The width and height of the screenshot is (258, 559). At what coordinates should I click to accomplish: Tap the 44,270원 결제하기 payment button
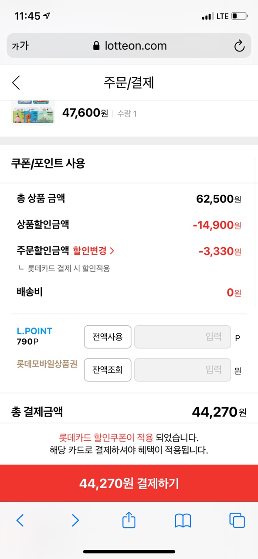coord(129,483)
